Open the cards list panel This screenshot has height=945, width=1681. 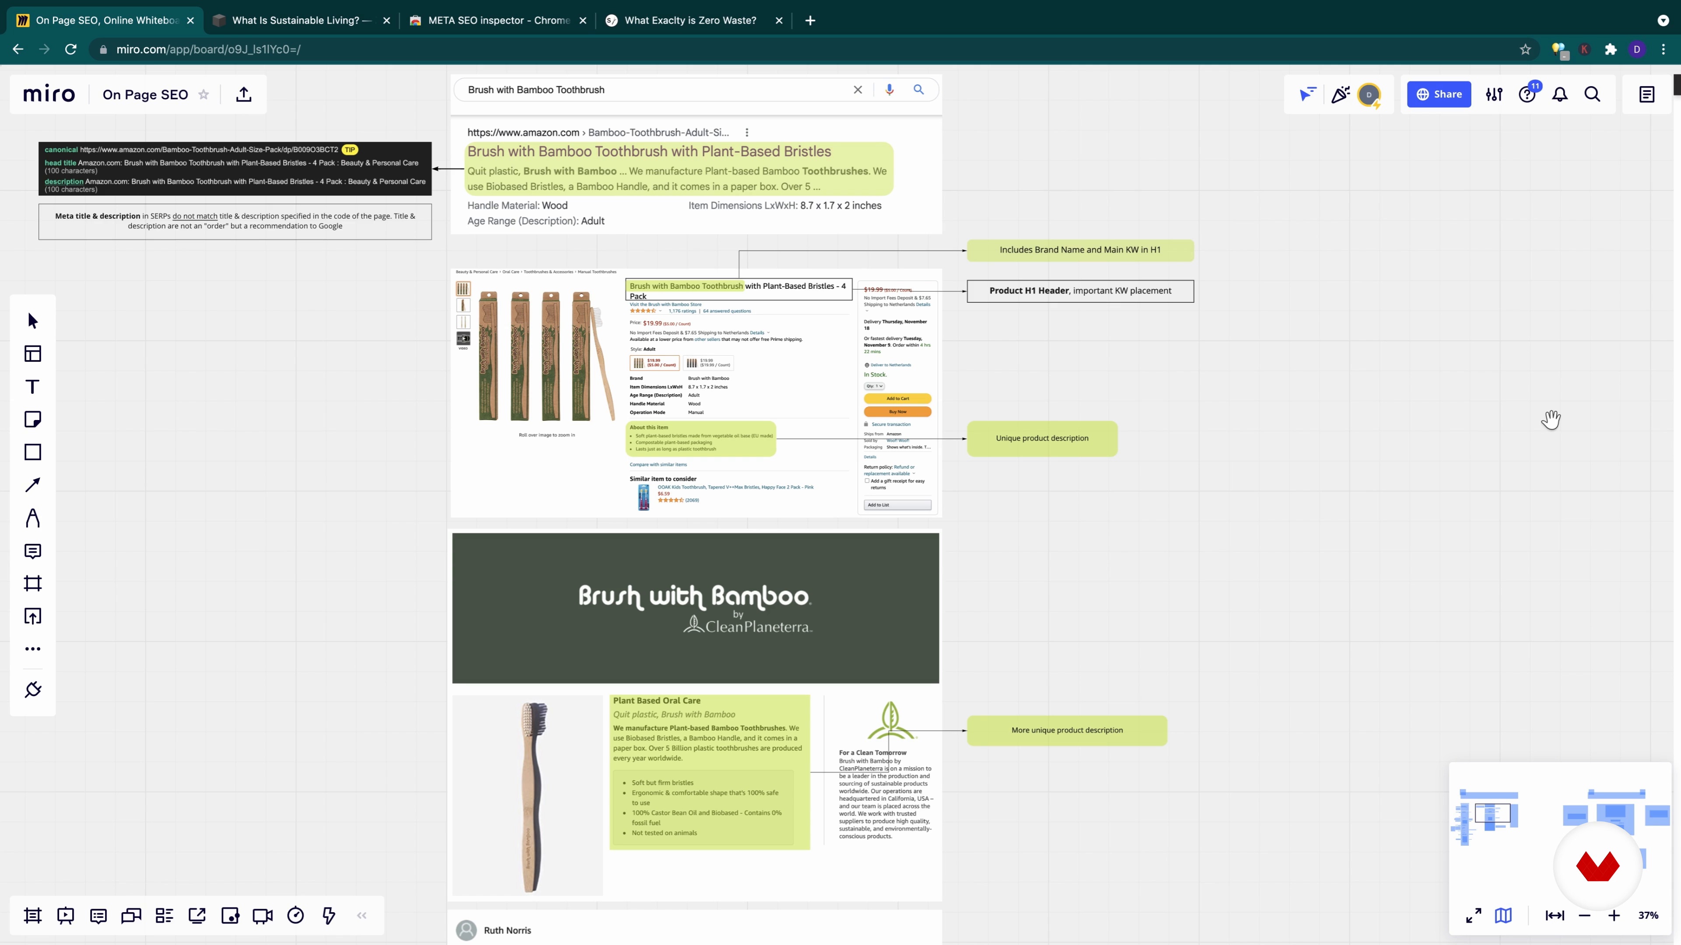pyautogui.click(x=165, y=916)
